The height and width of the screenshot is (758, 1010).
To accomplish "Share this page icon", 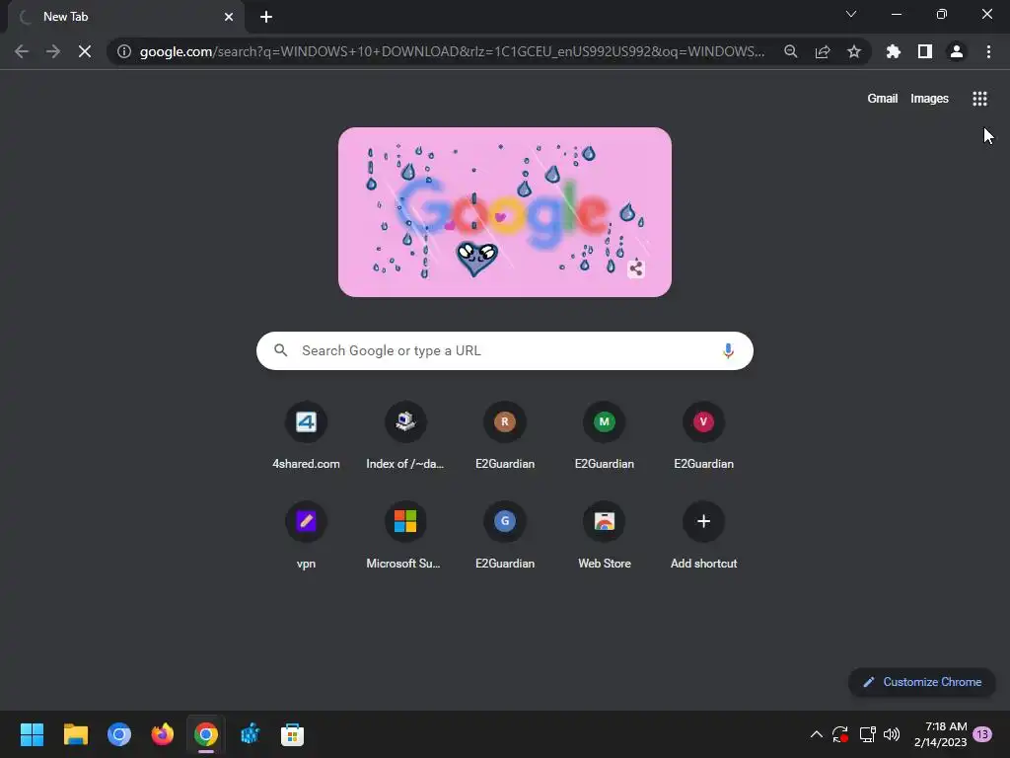I will 822,51.
